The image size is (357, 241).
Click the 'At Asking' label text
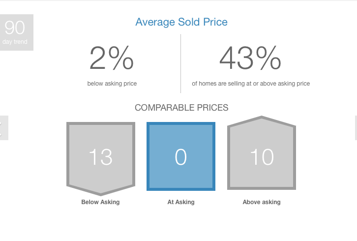181,202
